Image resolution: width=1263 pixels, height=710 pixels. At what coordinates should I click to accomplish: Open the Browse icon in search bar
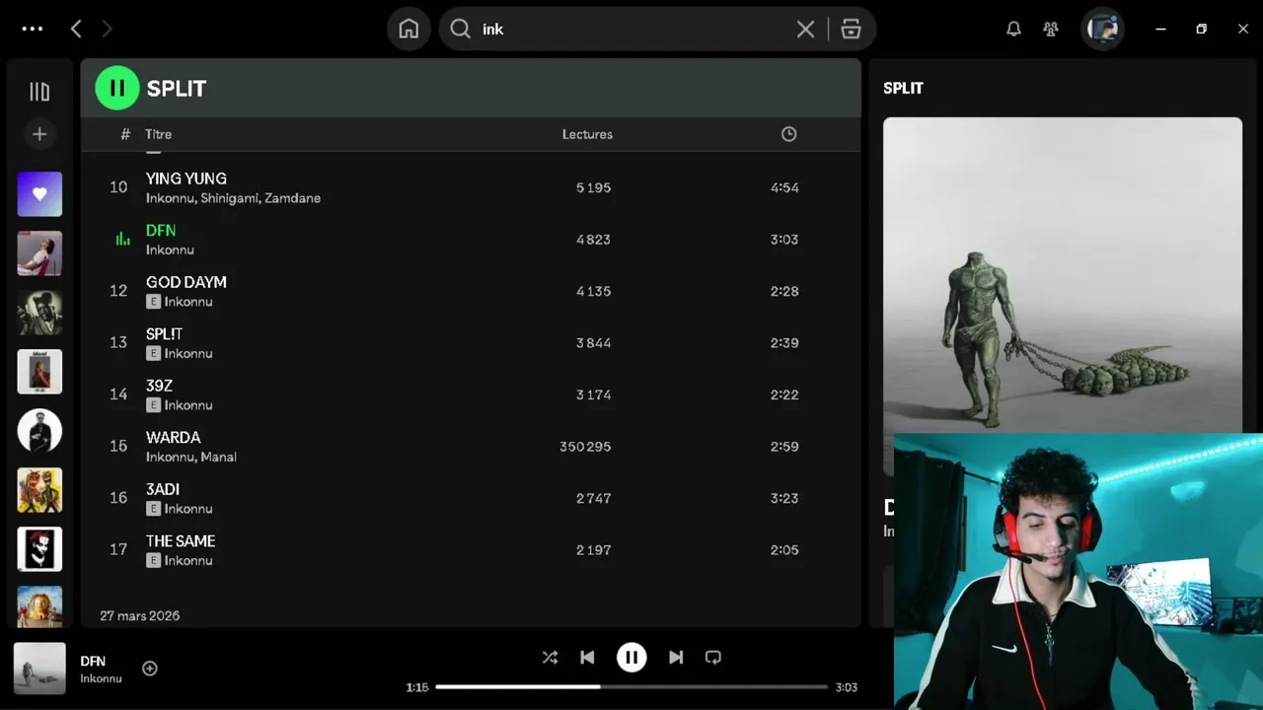pos(851,30)
